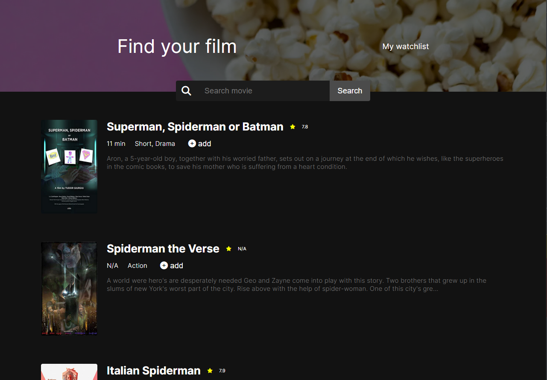This screenshot has width=547, height=380.
Task: Click the star icon next to rating 7.8
Action: pos(293,127)
